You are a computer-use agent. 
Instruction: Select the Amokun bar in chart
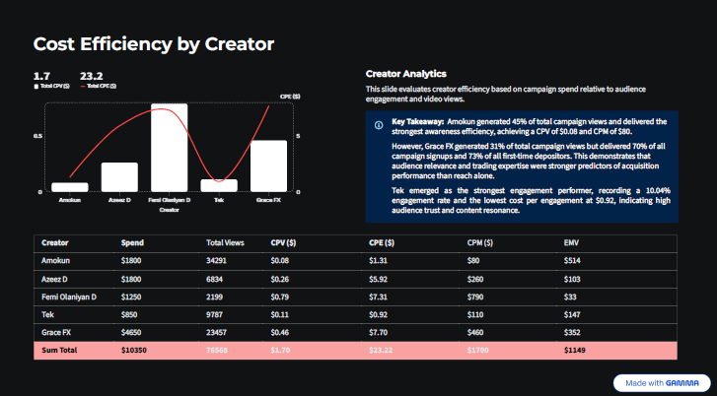70,187
